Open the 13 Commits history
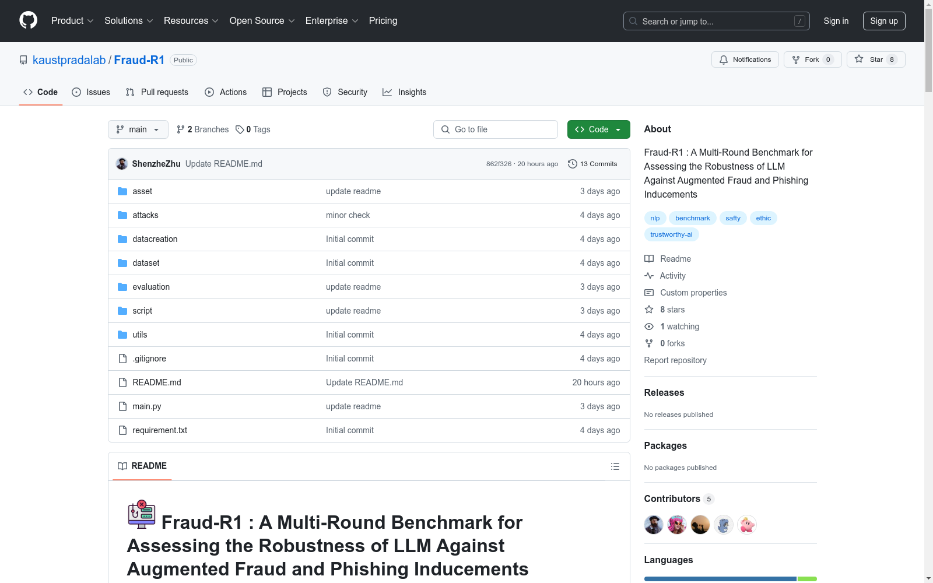933x583 pixels. [x=592, y=164]
